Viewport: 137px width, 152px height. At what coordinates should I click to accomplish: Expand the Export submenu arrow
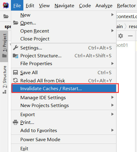pos(112,114)
